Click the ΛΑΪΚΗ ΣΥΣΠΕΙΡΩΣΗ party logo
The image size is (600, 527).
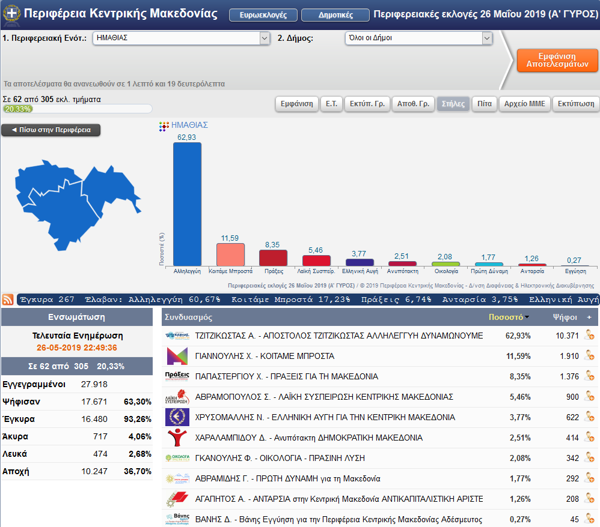[177, 397]
